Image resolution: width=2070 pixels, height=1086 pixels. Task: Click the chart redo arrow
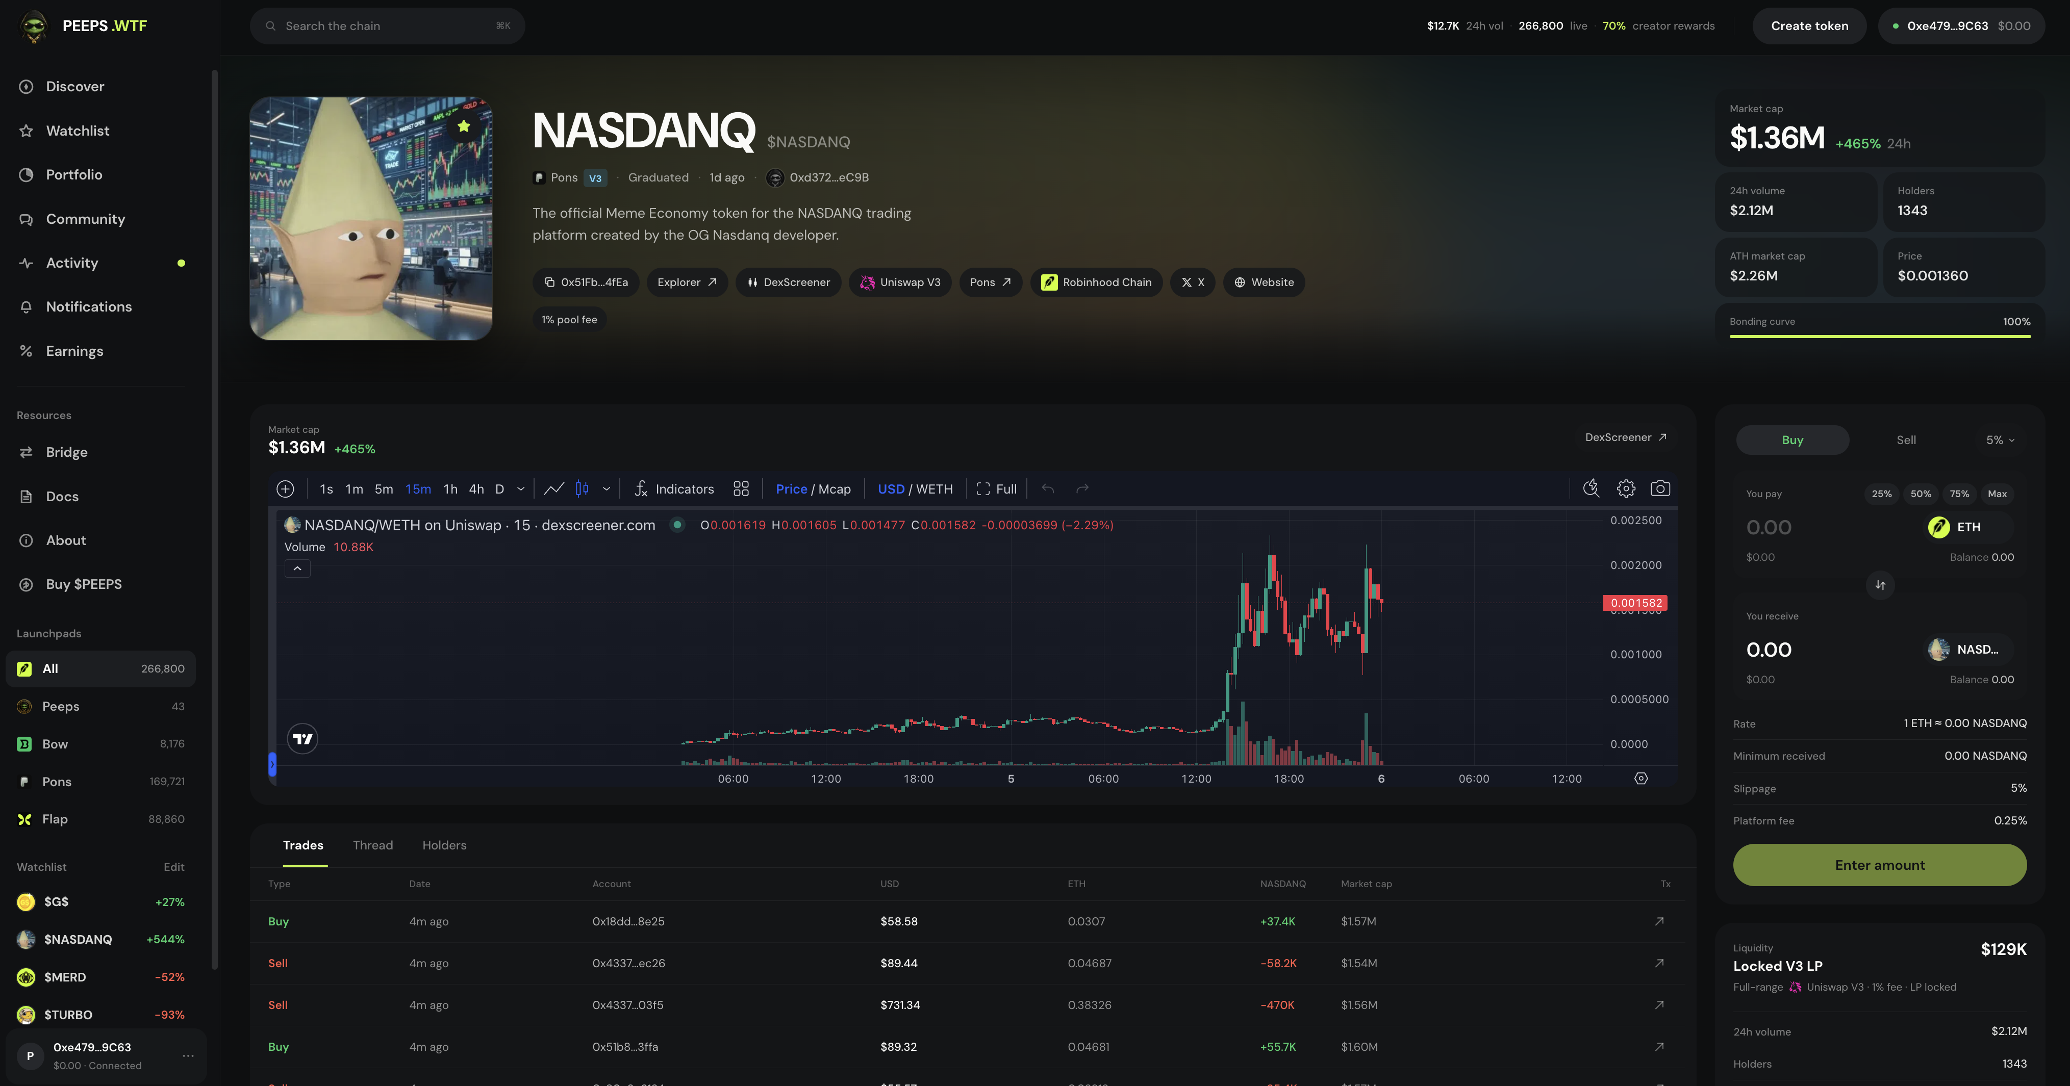1082,488
